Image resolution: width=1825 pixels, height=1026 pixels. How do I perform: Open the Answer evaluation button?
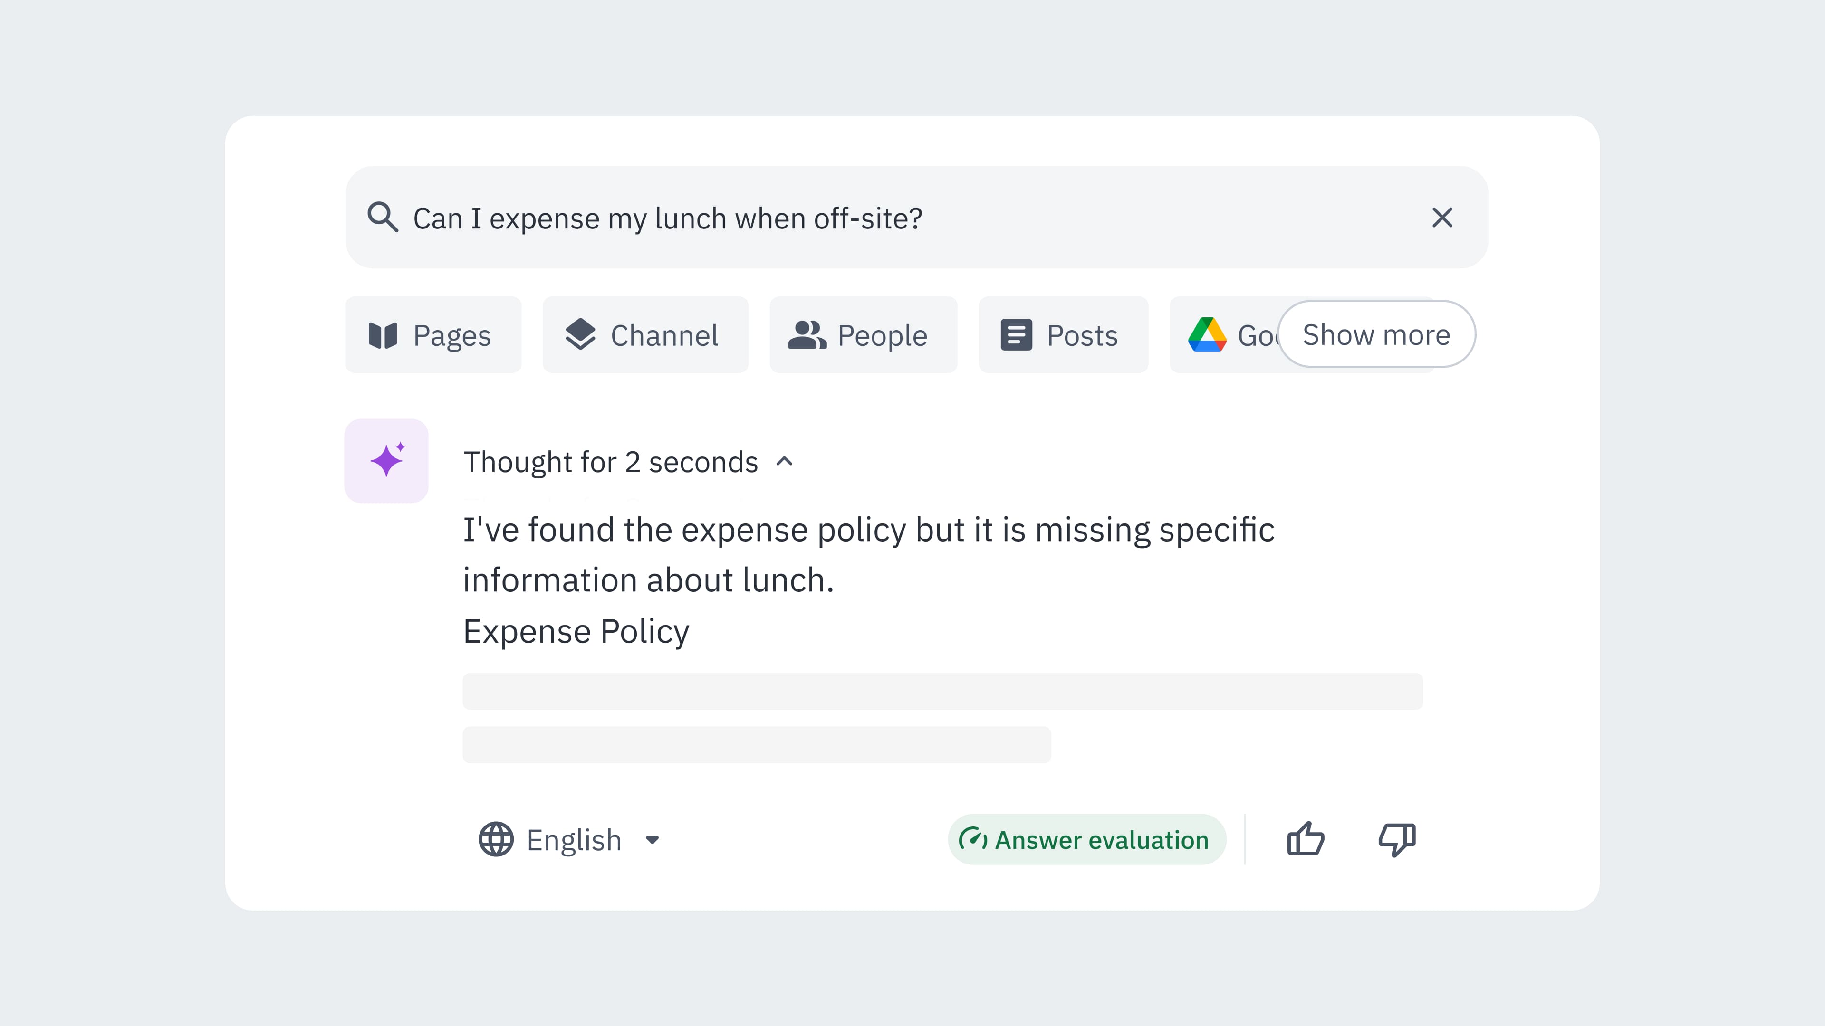1086,839
